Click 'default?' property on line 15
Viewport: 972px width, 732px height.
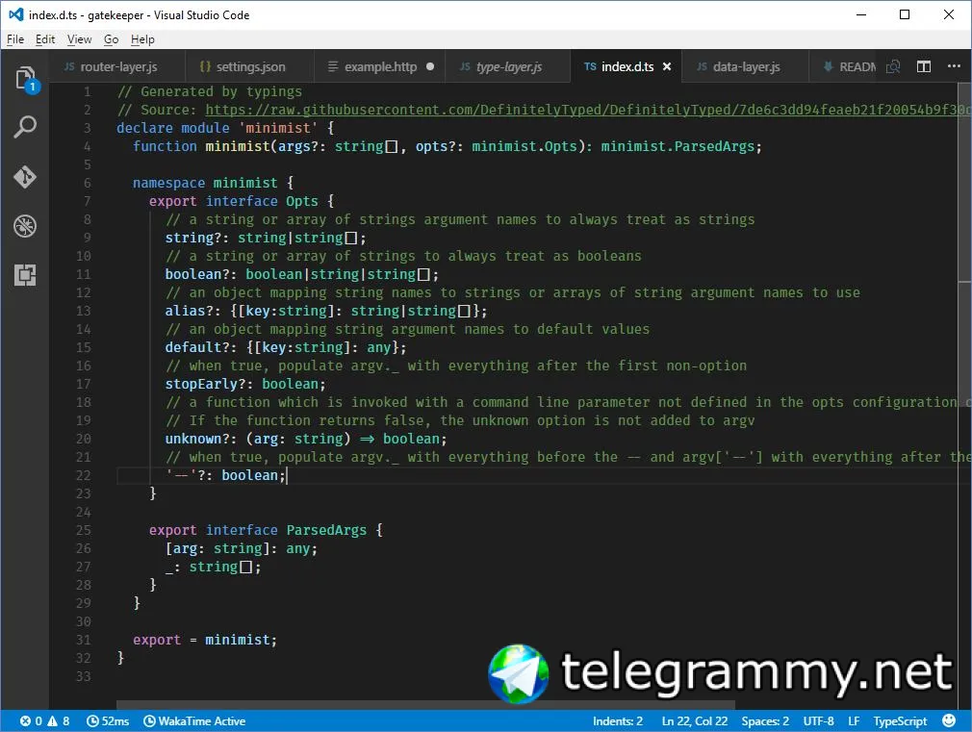[197, 347]
